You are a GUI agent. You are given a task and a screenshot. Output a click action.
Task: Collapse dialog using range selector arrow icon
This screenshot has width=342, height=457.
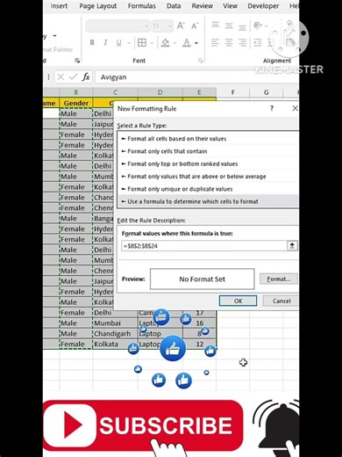tap(292, 245)
